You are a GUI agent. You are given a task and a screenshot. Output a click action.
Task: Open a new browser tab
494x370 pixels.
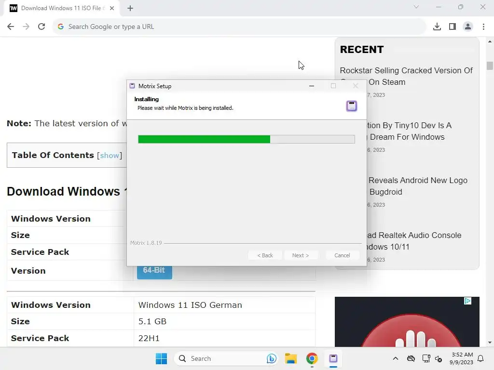click(x=130, y=8)
